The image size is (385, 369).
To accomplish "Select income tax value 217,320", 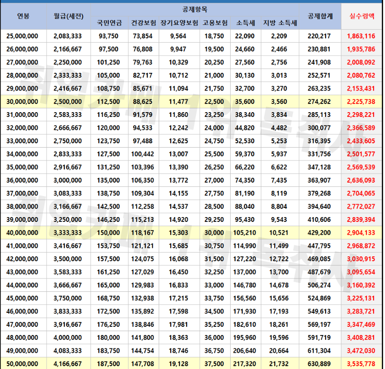I will point(245,364).
